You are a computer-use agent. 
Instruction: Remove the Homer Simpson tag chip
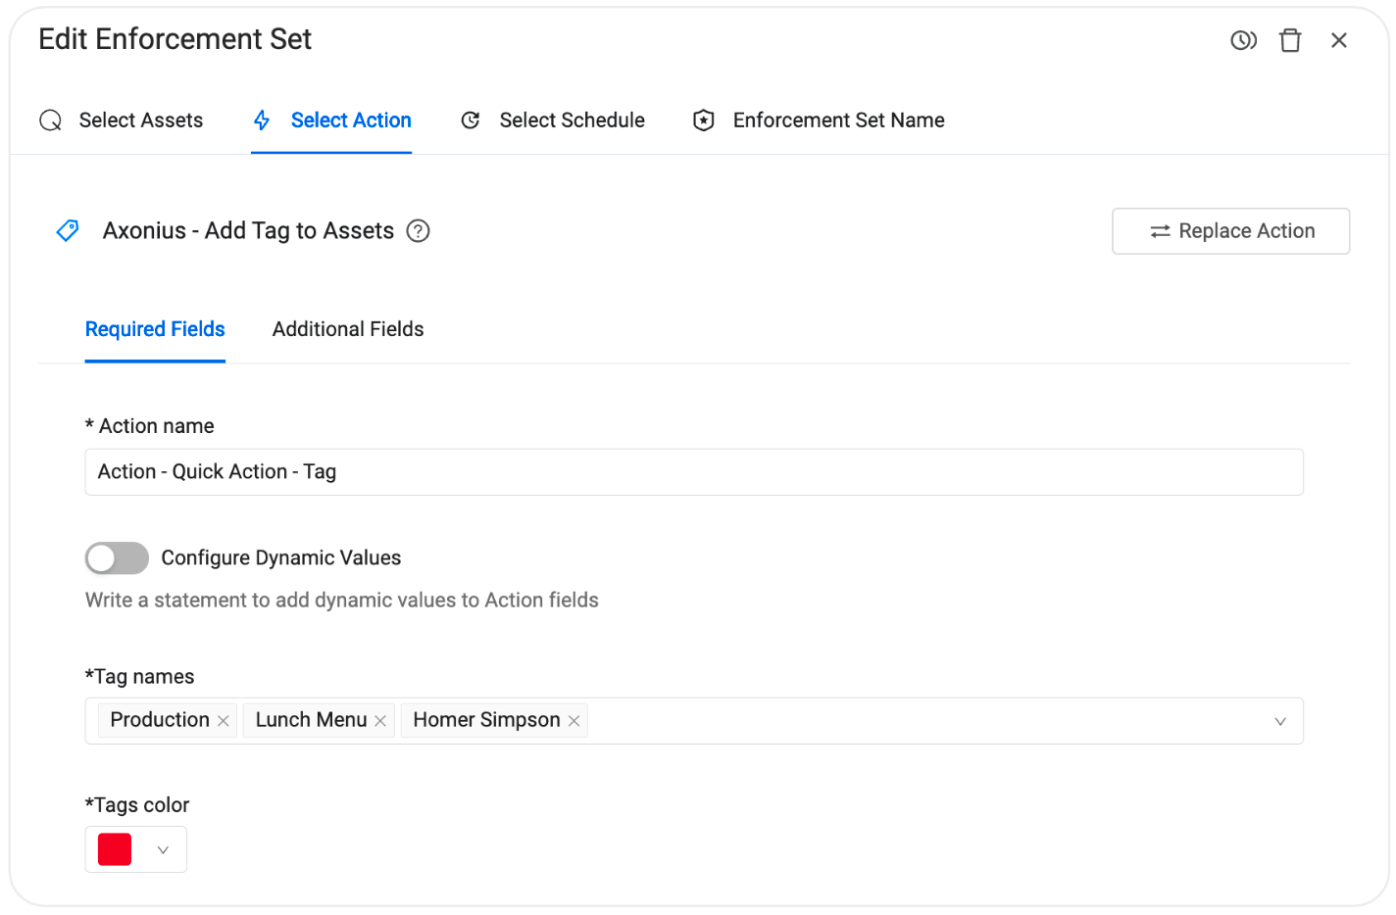[x=574, y=721]
